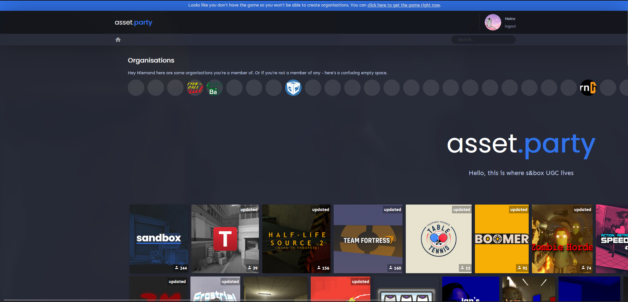Click the player count 156 on Half-Life
This screenshot has width=628, height=302.
(323, 268)
